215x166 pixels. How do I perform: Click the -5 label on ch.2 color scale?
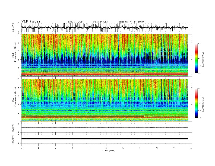(x=200, y=103)
